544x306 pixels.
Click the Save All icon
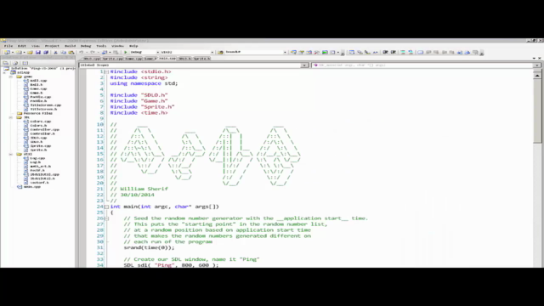click(46, 53)
